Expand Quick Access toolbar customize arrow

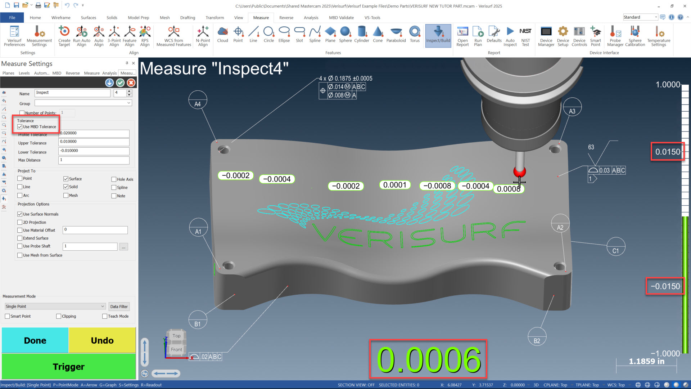click(83, 5)
